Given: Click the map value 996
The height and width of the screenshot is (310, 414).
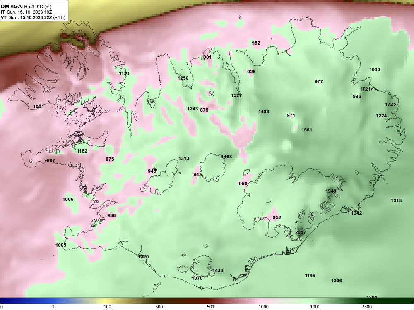Looking at the screenshot, I should click(x=357, y=96).
